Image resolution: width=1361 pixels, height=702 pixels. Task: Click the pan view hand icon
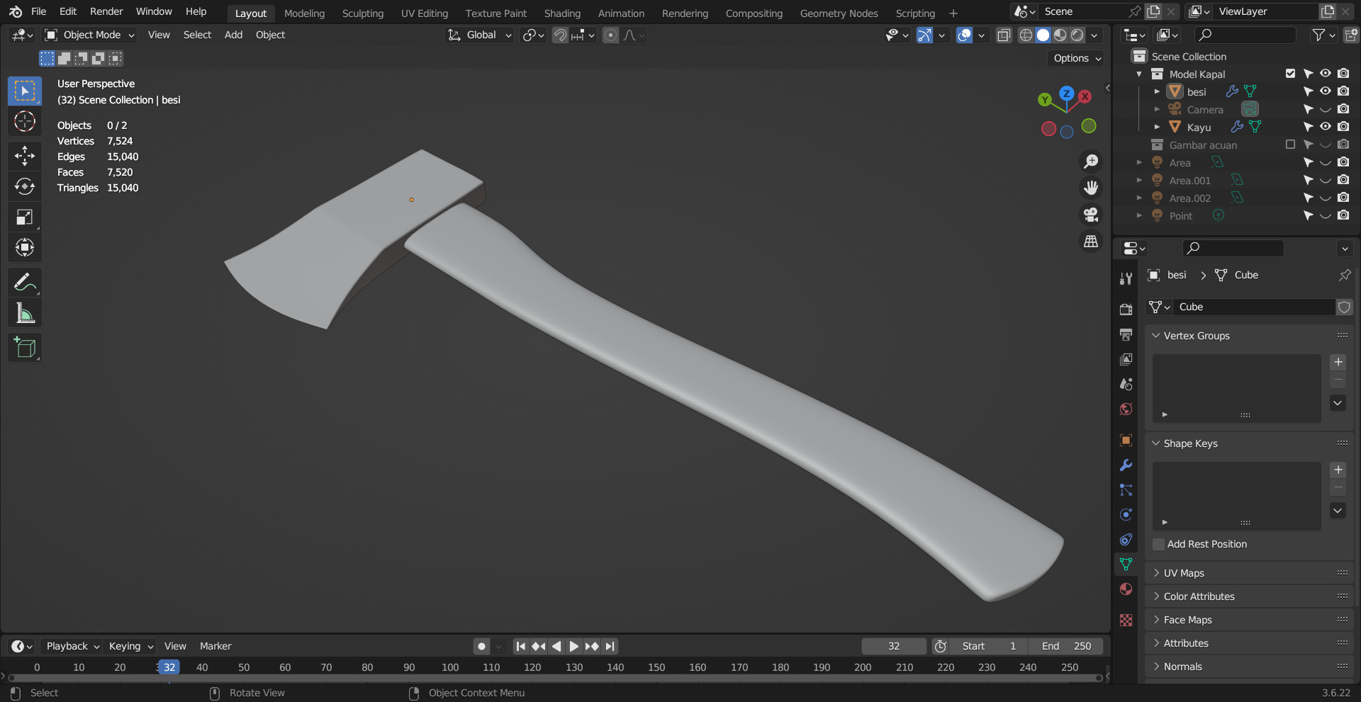1091,188
